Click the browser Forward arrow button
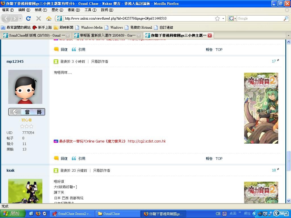The width and height of the screenshot is (291, 218). tap(14, 18)
